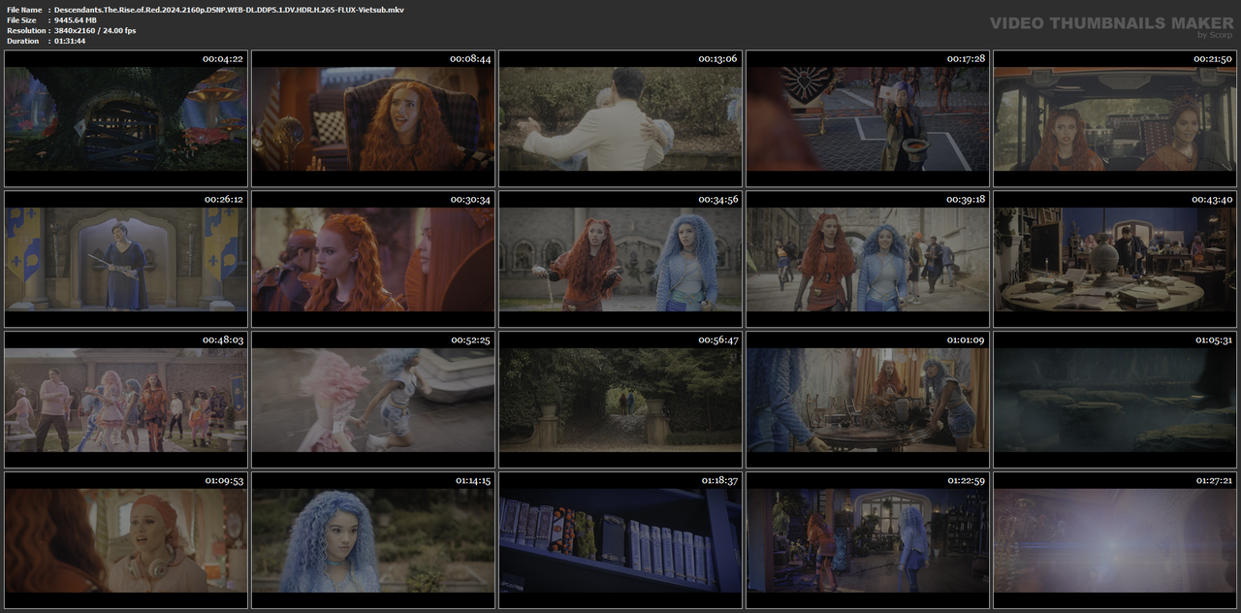The width and height of the screenshot is (1241, 613).
Task: Select the thumbnail timestamped 01:01:09
Action: pyautogui.click(x=868, y=400)
